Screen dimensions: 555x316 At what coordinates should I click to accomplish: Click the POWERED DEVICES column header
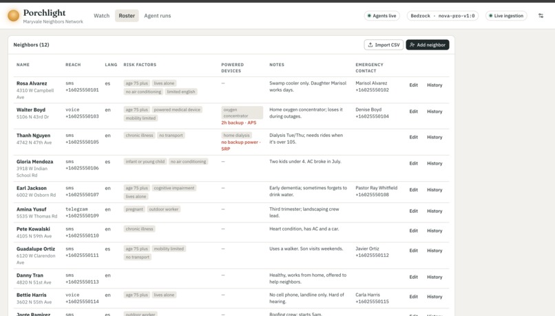tap(233, 68)
